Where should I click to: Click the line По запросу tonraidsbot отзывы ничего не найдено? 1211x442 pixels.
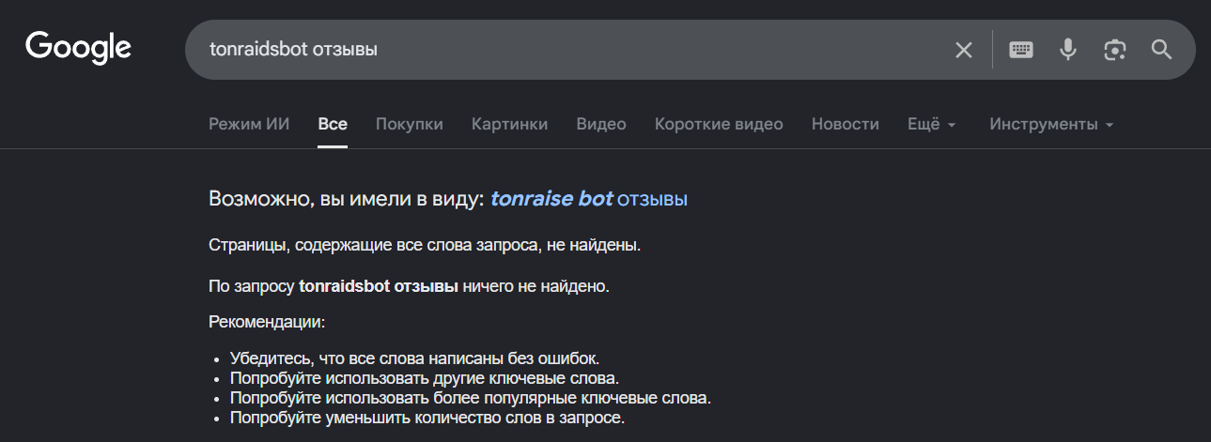[409, 285]
